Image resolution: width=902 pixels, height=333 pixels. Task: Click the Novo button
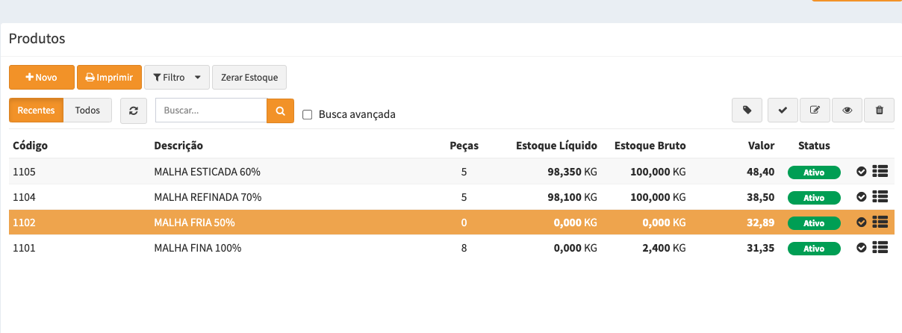click(41, 77)
